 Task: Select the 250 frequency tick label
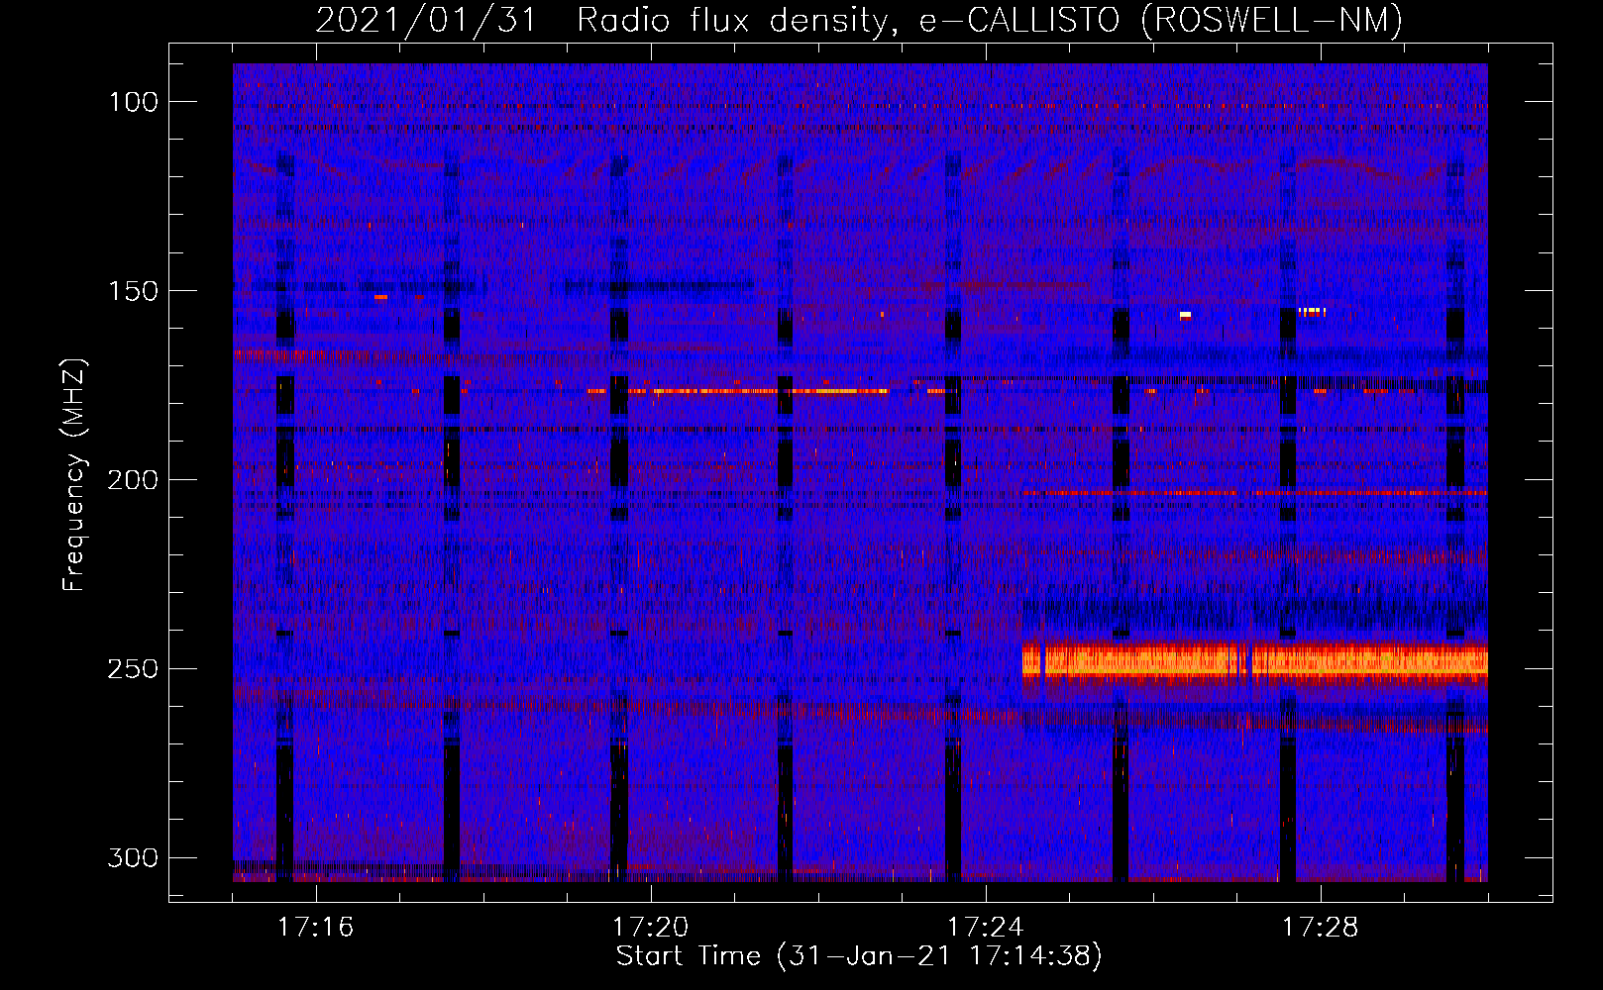[134, 669]
